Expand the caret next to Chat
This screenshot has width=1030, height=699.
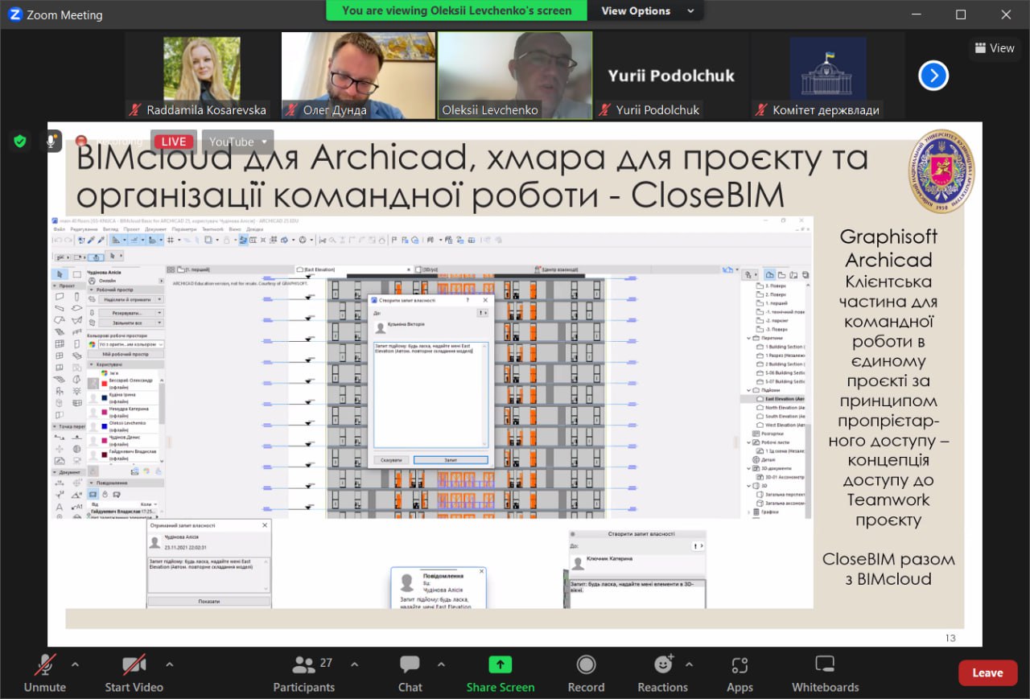tap(441, 664)
